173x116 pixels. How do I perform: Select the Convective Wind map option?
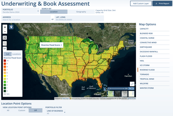tap(154, 43)
